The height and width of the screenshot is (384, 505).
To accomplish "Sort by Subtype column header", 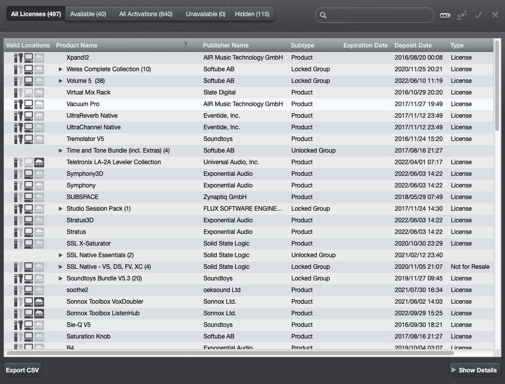I will tap(302, 45).
